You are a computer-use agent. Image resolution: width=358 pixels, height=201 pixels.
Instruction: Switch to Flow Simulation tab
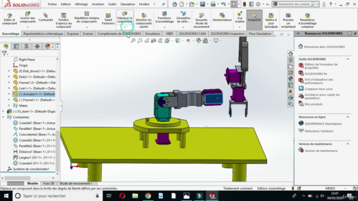click(260, 33)
